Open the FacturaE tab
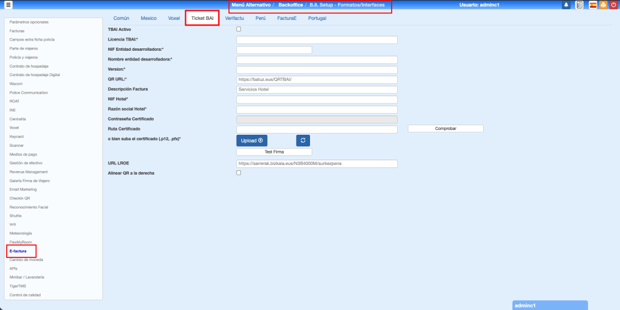Image resolution: width=620 pixels, height=310 pixels. coord(286,19)
